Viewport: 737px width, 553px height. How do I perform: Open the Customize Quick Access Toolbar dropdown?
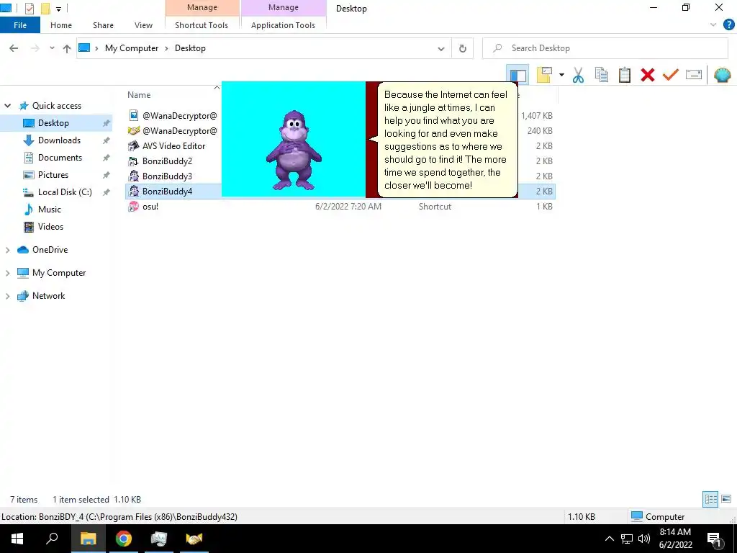pyautogui.click(x=59, y=9)
